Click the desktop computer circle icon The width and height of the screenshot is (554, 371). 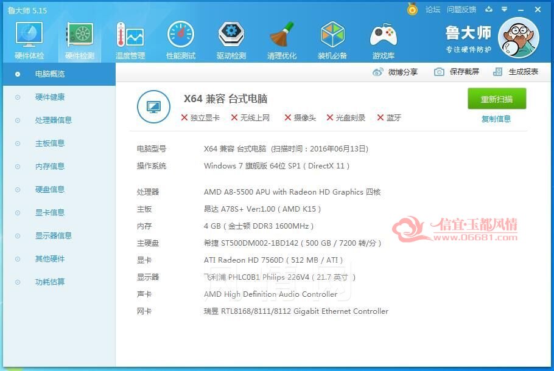tap(153, 106)
